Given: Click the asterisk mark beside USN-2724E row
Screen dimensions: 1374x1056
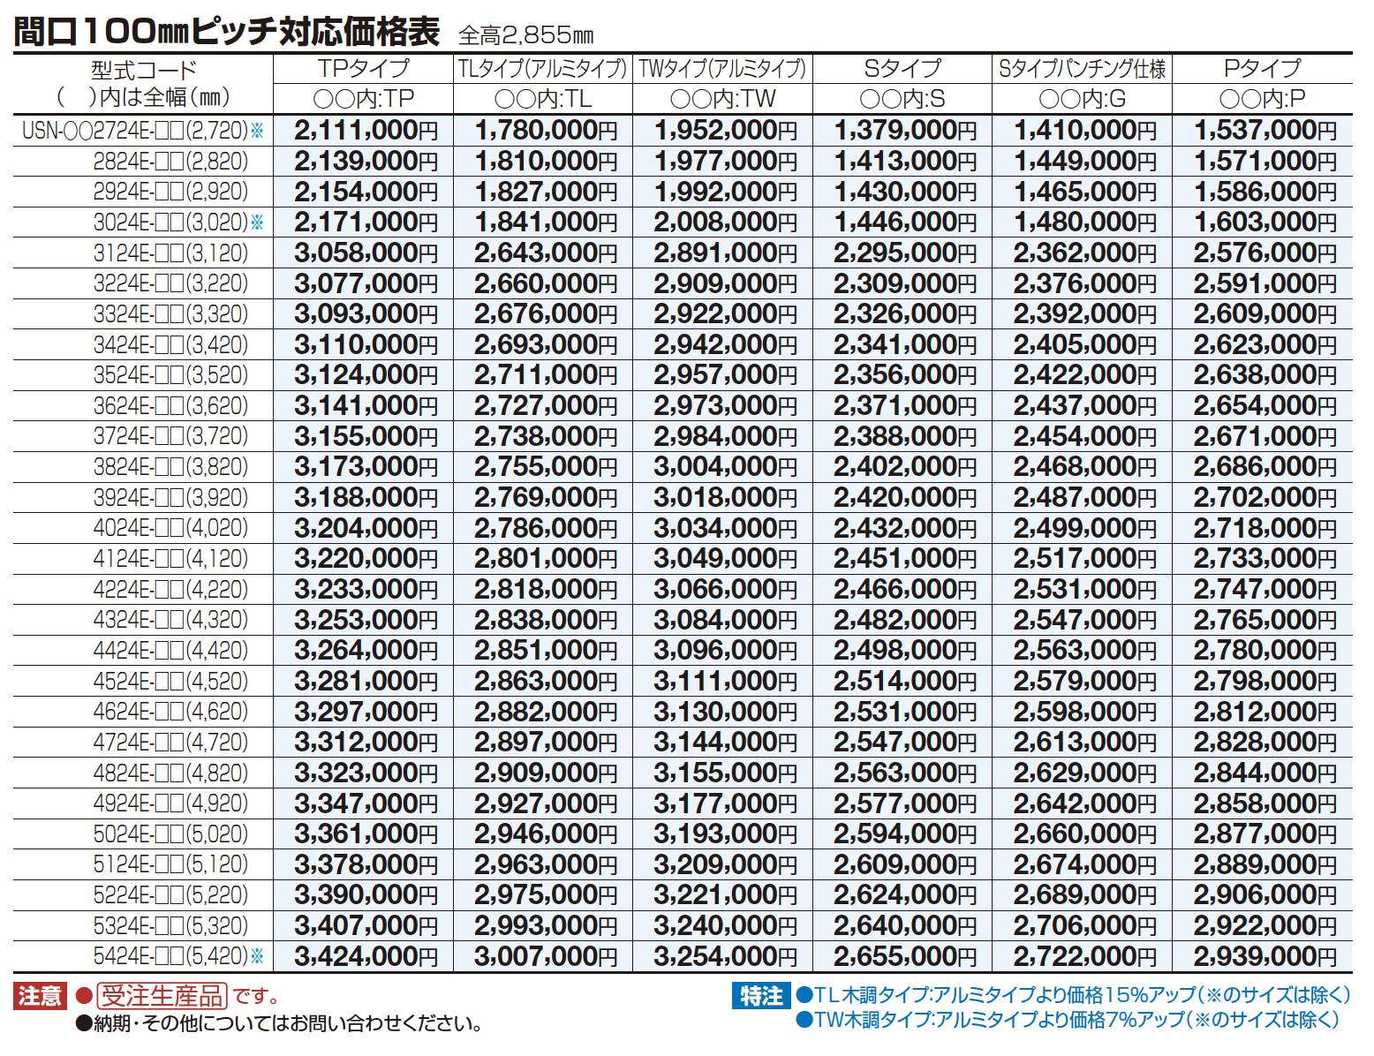Looking at the screenshot, I should point(258,131).
